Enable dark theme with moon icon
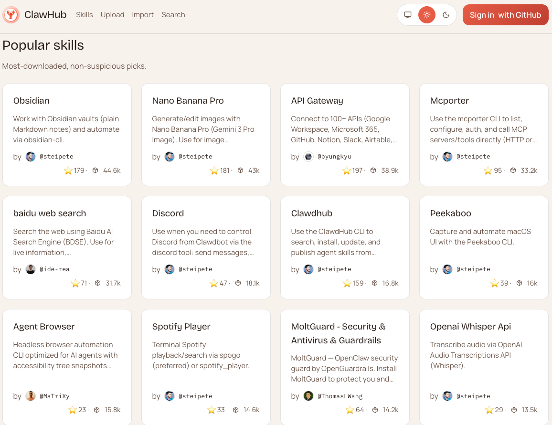 [446, 15]
